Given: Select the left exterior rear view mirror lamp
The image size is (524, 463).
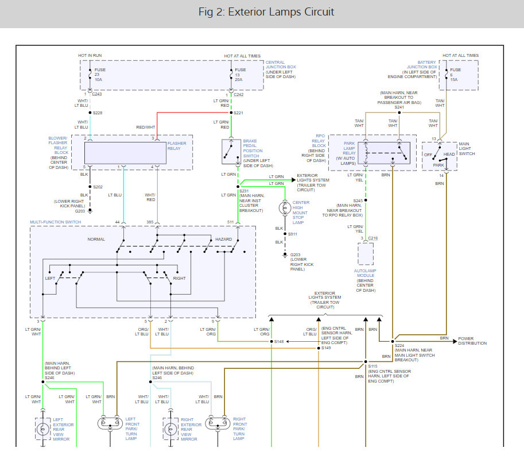Looking at the screenshot, I should [x=43, y=429].
